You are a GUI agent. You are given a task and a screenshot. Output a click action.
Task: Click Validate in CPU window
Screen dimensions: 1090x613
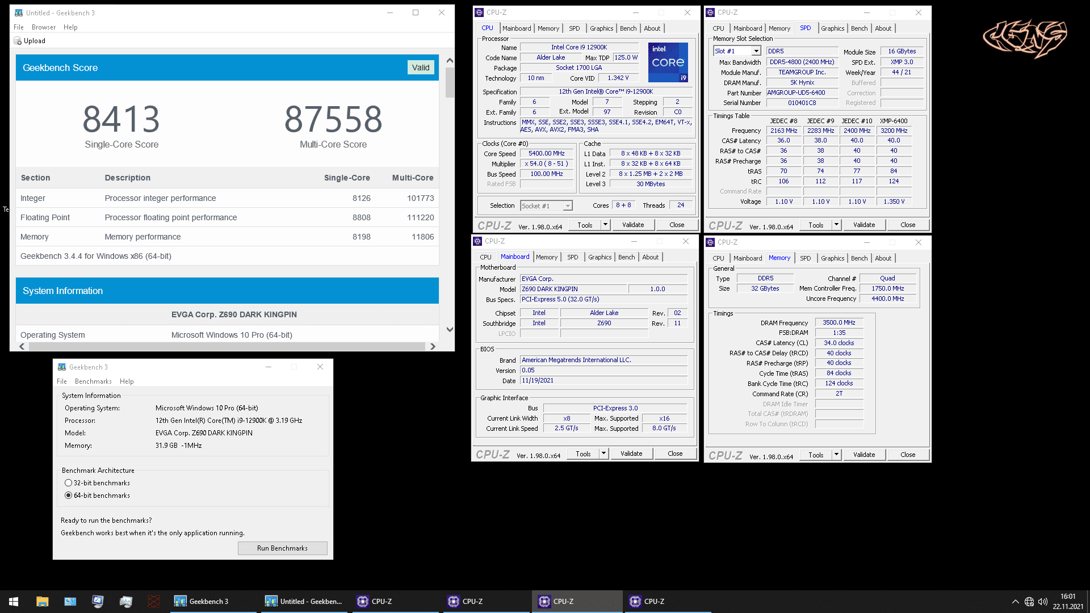[633, 225]
